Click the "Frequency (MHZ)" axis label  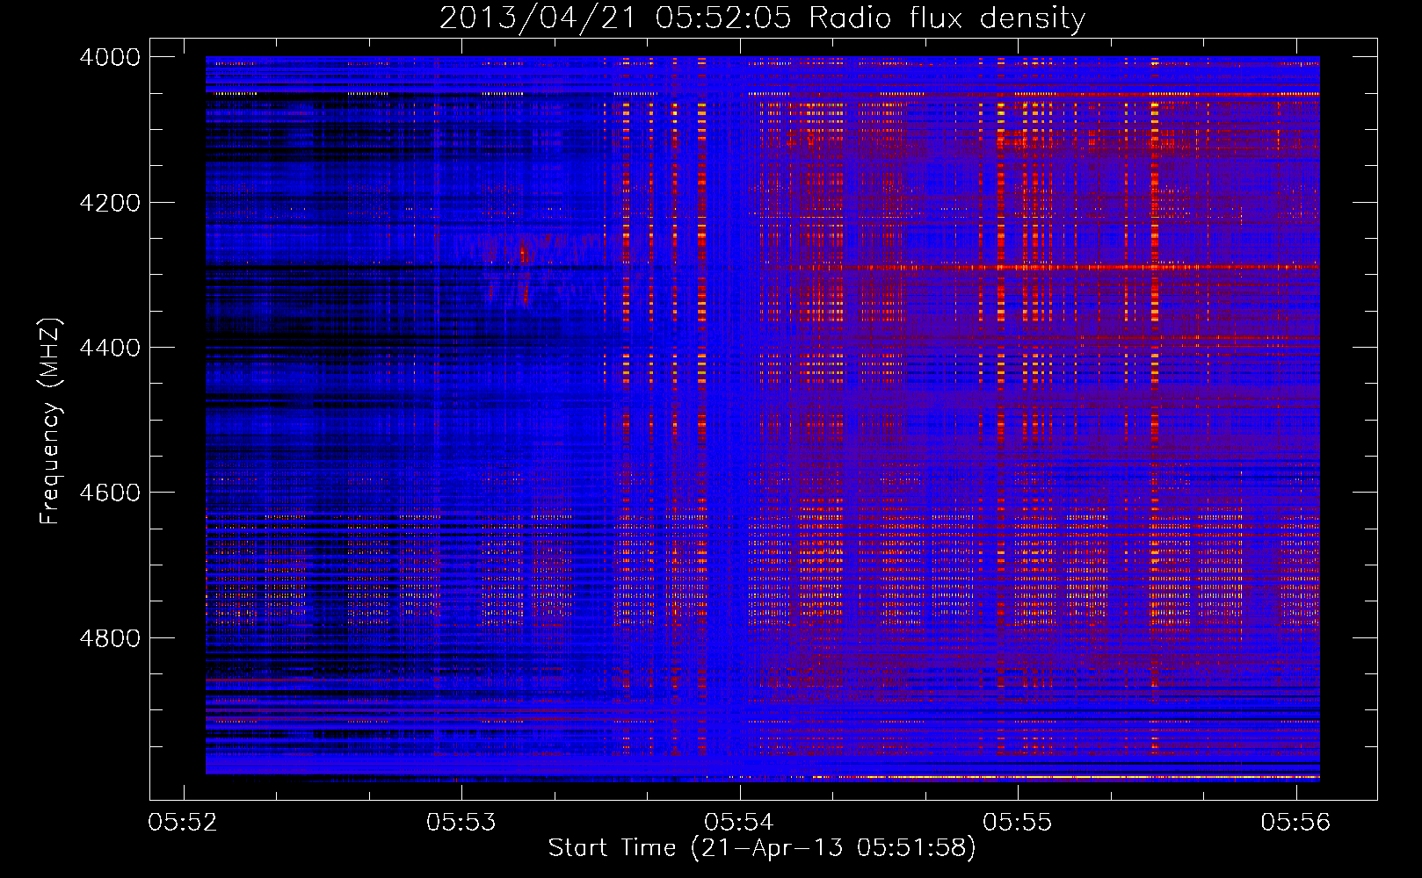51,421
